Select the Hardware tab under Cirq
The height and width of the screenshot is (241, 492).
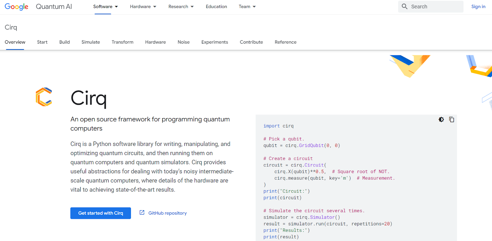(155, 42)
